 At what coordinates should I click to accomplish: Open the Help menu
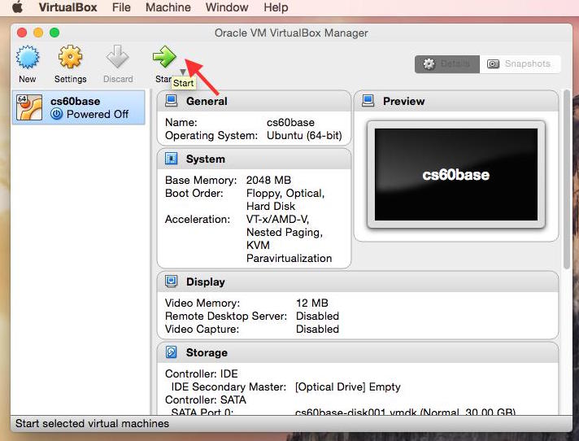(x=276, y=7)
